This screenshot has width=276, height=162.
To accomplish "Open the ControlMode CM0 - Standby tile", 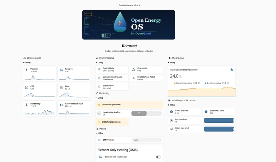I will click(112, 69).
